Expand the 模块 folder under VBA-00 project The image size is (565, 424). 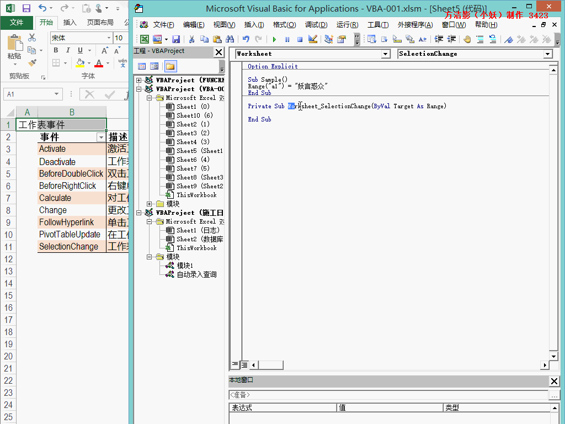pos(149,204)
